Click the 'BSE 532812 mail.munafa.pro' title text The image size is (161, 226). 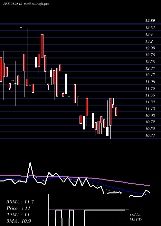pyautogui.click(x=26, y=4)
